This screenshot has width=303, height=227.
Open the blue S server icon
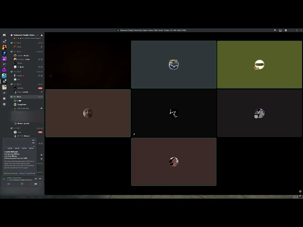click(4, 53)
